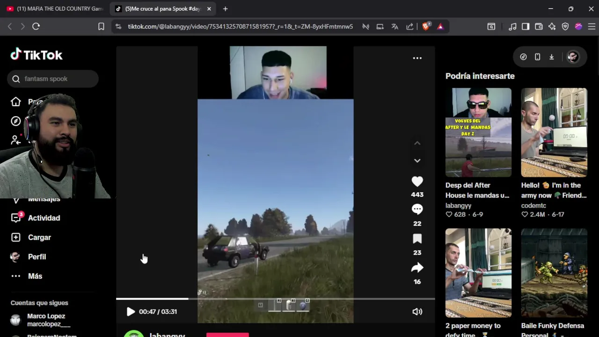Open a new browser tab
This screenshot has height=337, width=599.
(225, 9)
